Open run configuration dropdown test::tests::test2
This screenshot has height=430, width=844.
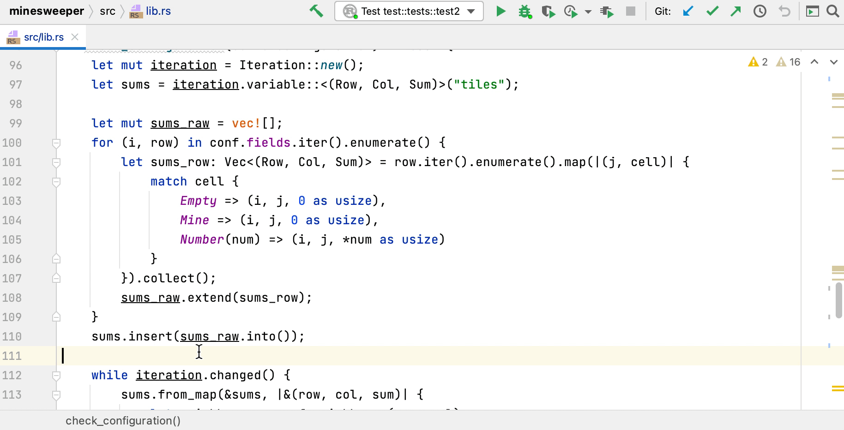(x=409, y=11)
